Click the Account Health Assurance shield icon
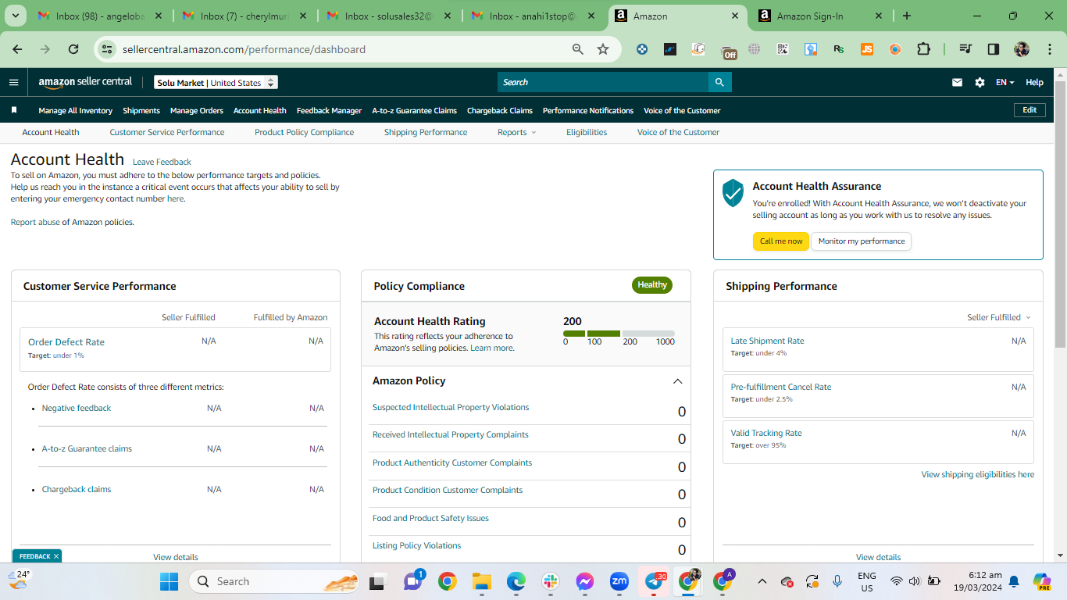1067x600 pixels. (733, 192)
